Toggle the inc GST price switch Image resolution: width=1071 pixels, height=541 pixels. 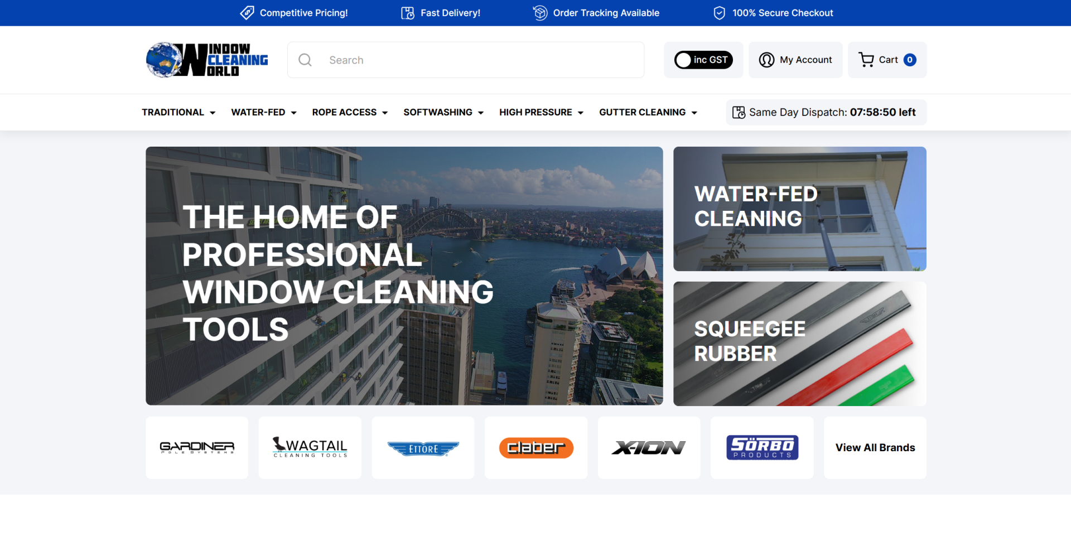point(703,60)
